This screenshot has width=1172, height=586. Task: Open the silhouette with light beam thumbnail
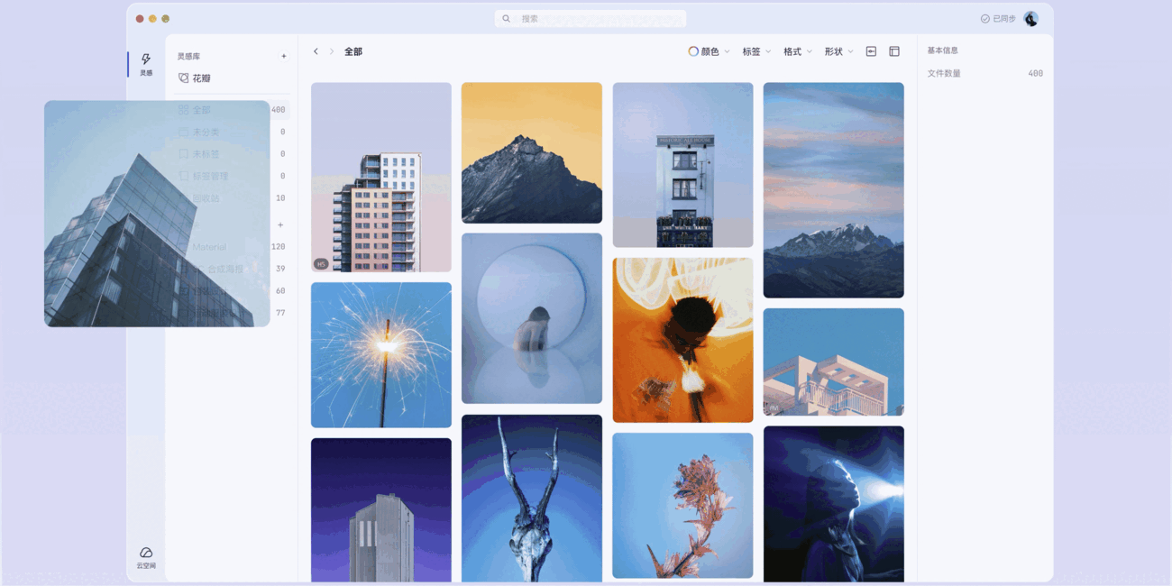[x=833, y=504]
